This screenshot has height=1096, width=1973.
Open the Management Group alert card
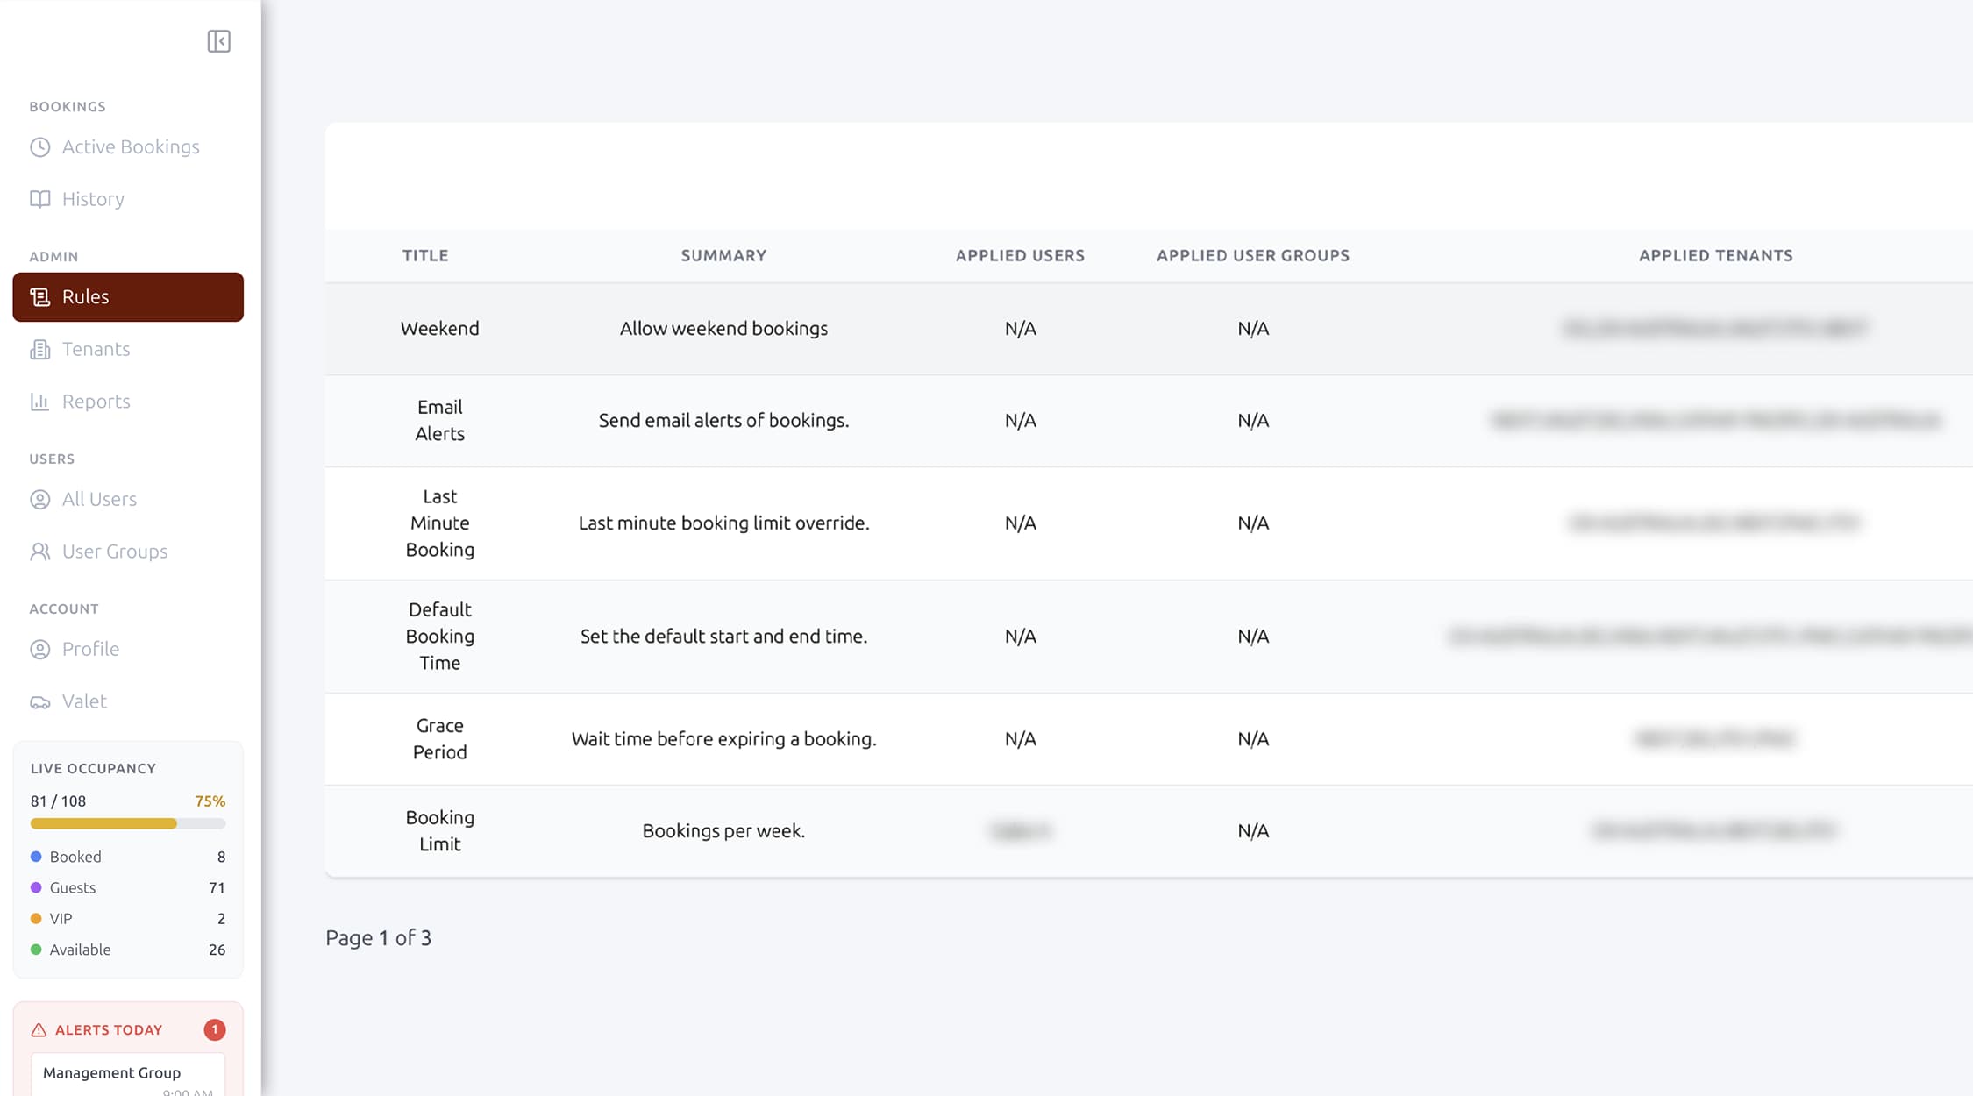[127, 1071]
